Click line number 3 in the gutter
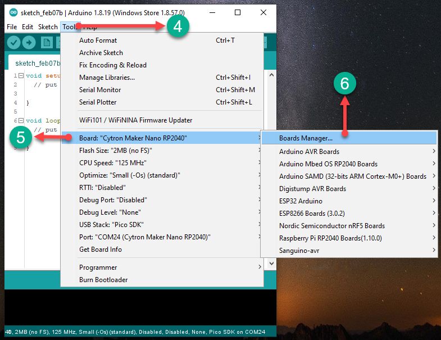Screen dimensions: 441x340 coord(16,93)
